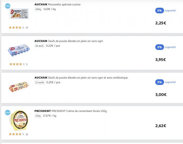Click the 5% badge for 18 œufs
Image resolution: width=183 pixels, height=144 pixels.
(160, 47)
